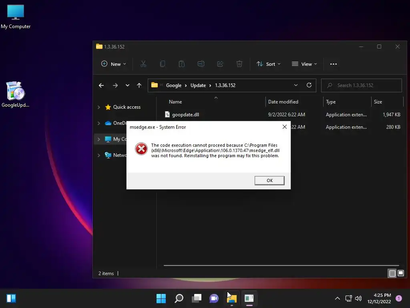
Task: Open the notification badge in tray
Action: 399,298
